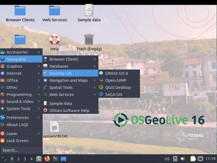The width and height of the screenshot is (217, 163).
Task: Click the red Leave power icon
Action: tap(2, 133)
